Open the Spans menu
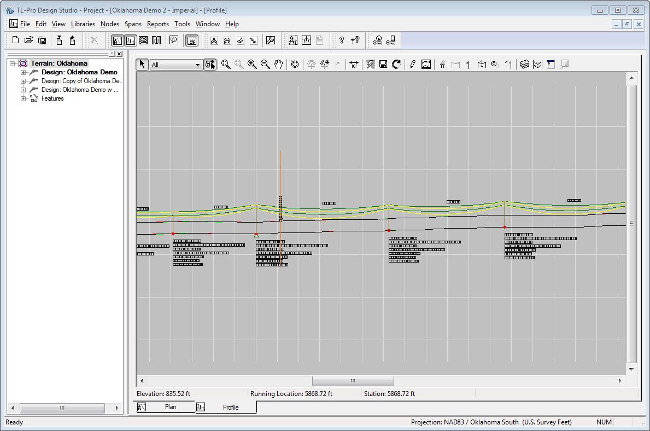 coord(133,24)
